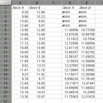Image resolution: width=103 pixels, height=103 pixels.
Task: Select column D header
Action: point(70,3)
